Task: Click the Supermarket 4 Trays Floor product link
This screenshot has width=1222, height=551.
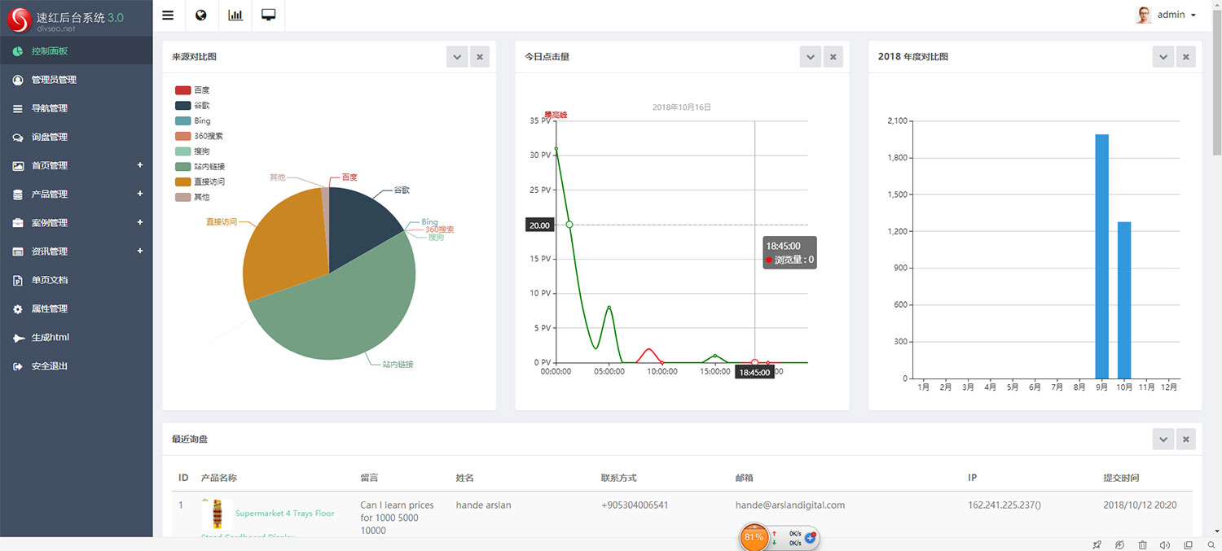Action: point(284,514)
